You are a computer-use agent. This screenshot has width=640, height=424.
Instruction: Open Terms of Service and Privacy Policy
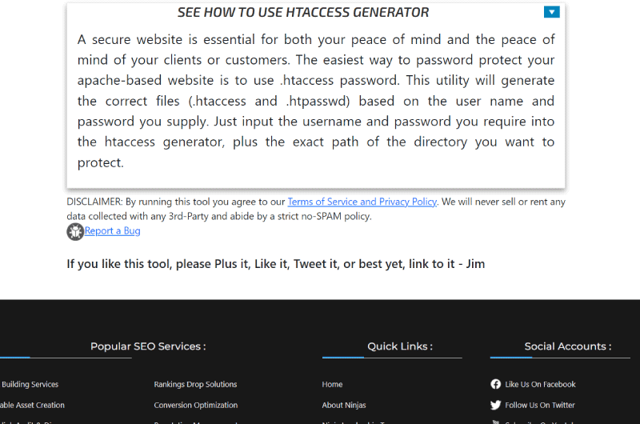coord(362,202)
